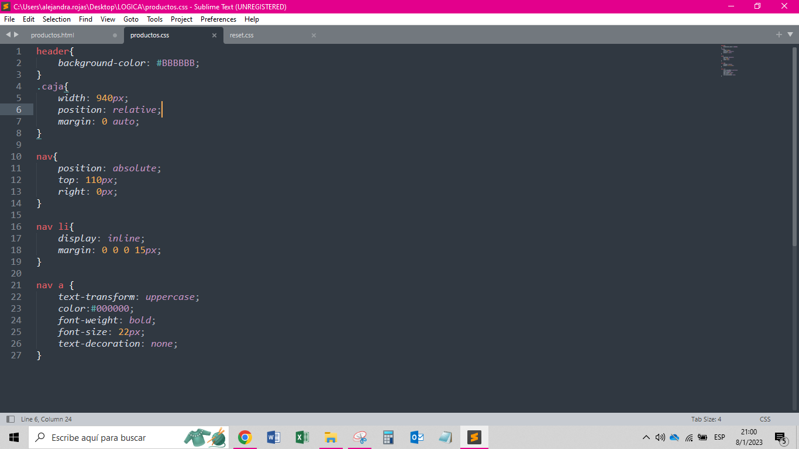Open Outlook from taskbar
This screenshot has height=449, width=799.
[x=416, y=437]
